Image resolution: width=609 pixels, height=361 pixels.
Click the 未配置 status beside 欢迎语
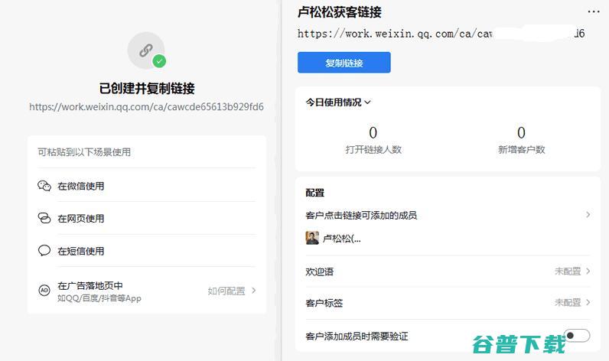coord(568,271)
